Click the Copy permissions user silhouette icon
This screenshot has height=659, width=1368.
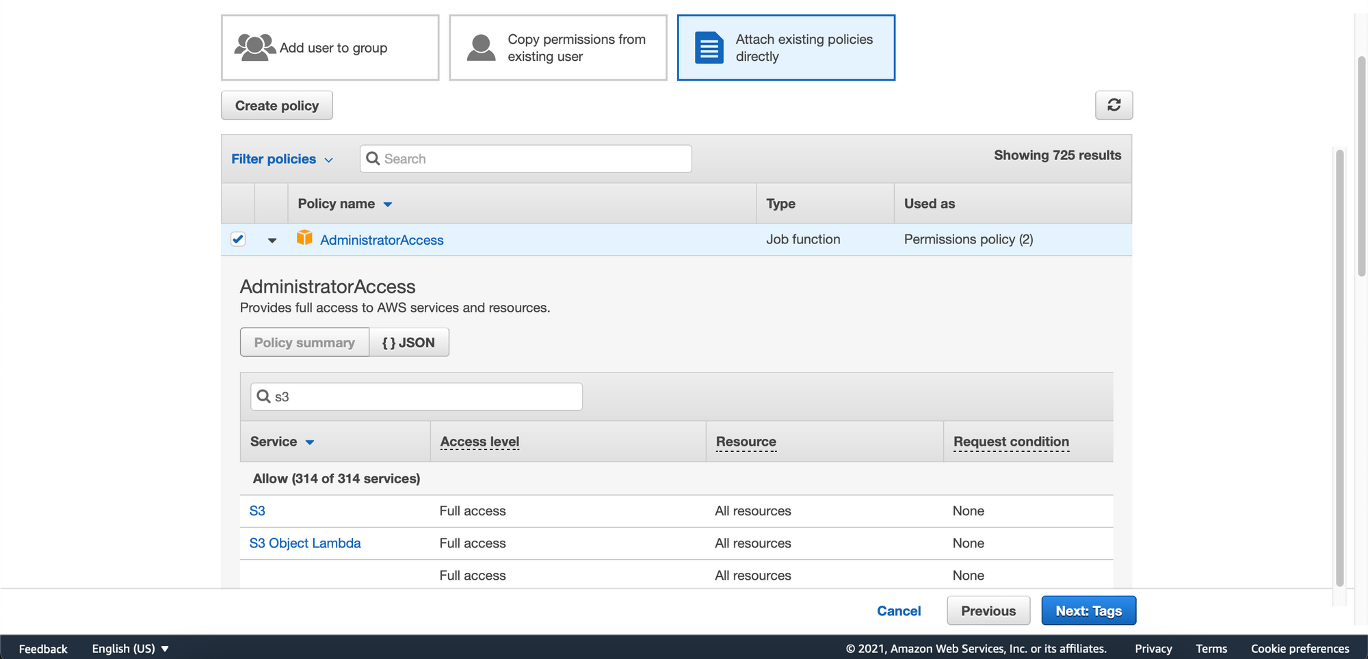pyautogui.click(x=481, y=47)
